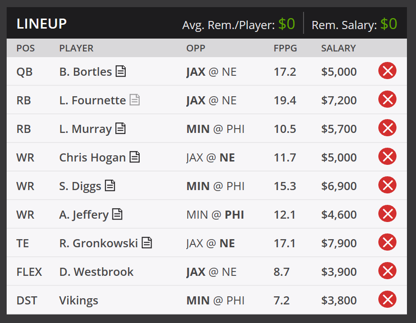Open the R. Gronkowski player name
The height and width of the screenshot is (323, 416).
click(99, 243)
